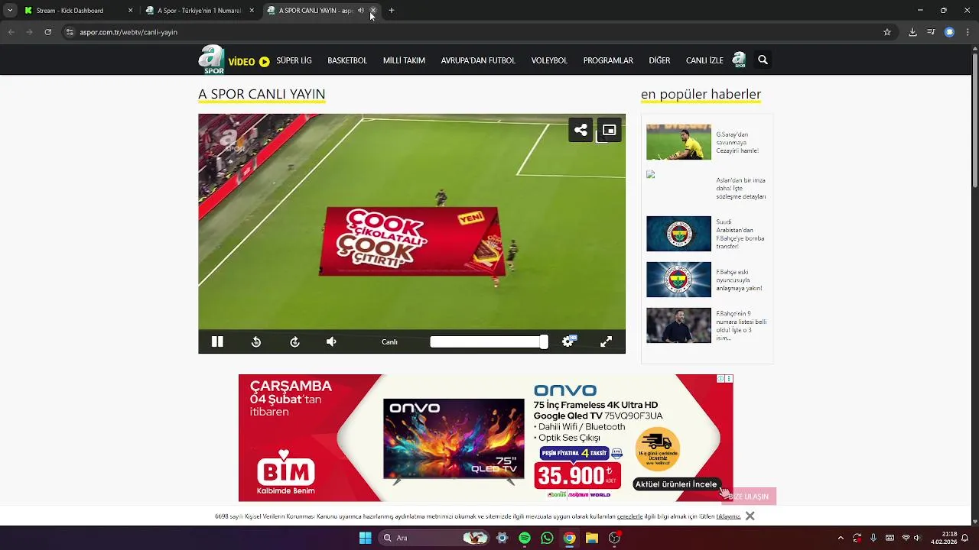This screenshot has height=550, width=979.
Task: Click the A Spor logo in header
Action: 212,60
